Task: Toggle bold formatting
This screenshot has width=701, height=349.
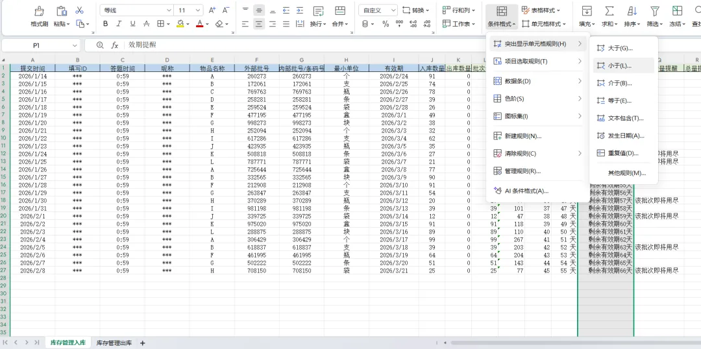Action: pyautogui.click(x=106, y=24)
